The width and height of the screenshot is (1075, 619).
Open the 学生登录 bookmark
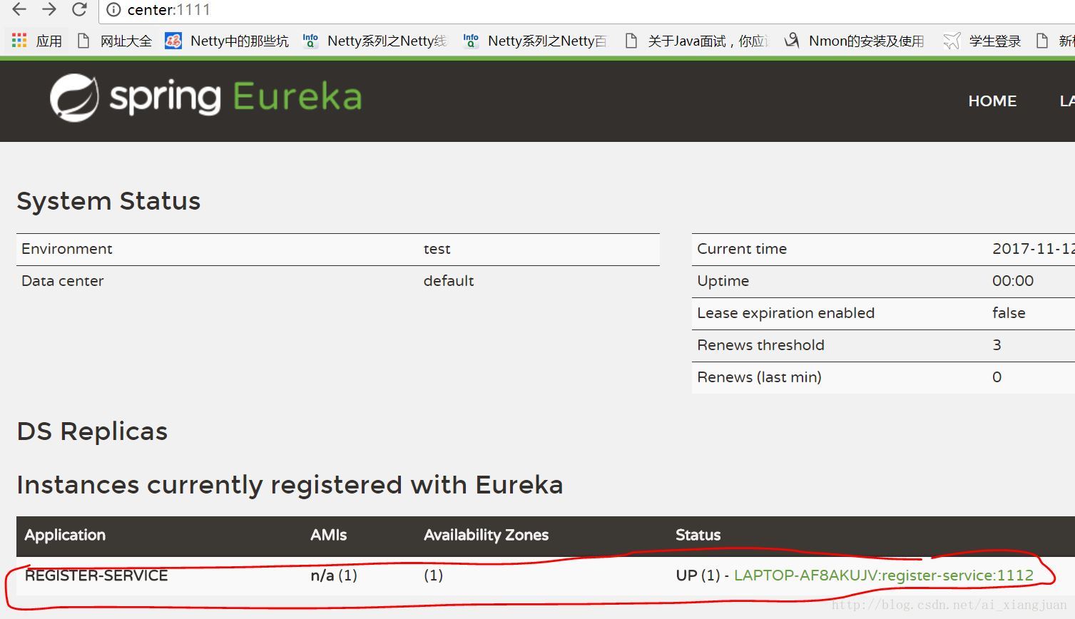click(x=982, y=41)
